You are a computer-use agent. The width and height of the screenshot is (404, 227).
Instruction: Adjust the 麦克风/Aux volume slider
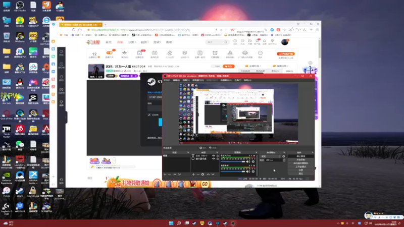tap(233, 161)
